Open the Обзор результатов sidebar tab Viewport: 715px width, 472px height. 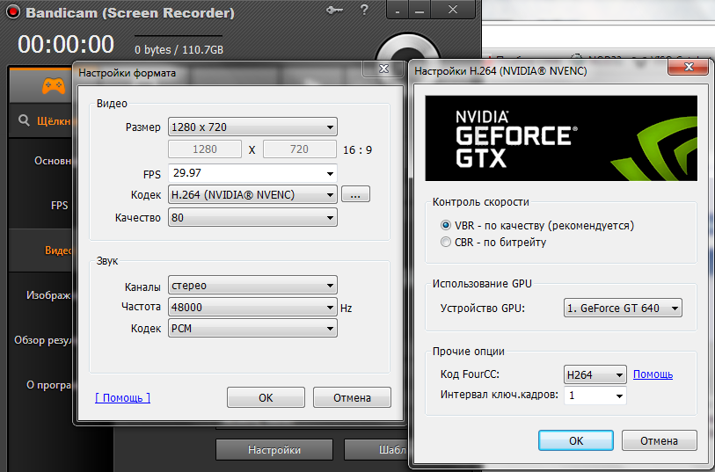(x=41, y=340)
